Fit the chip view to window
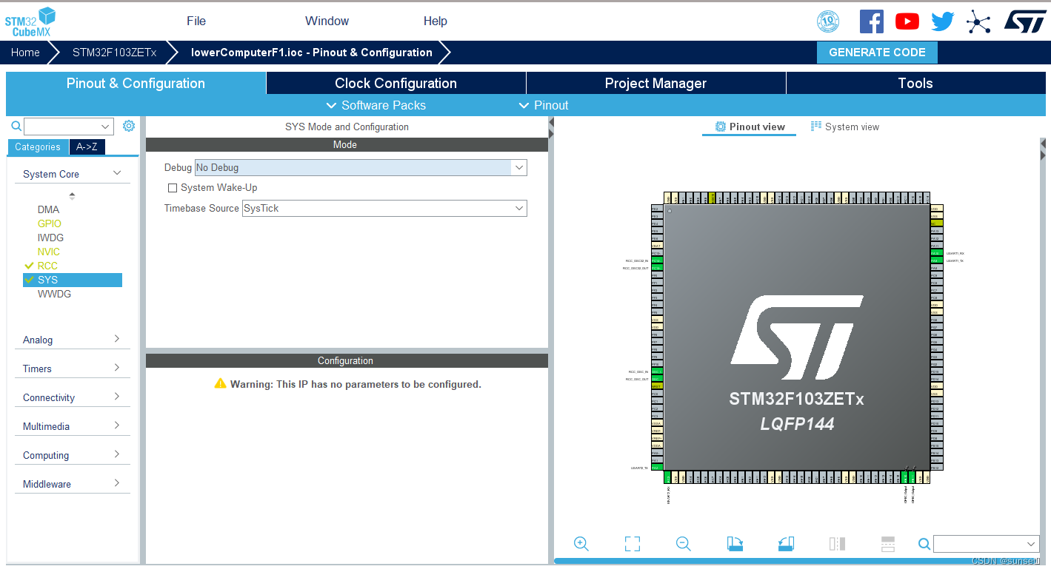 coord(632,544)
